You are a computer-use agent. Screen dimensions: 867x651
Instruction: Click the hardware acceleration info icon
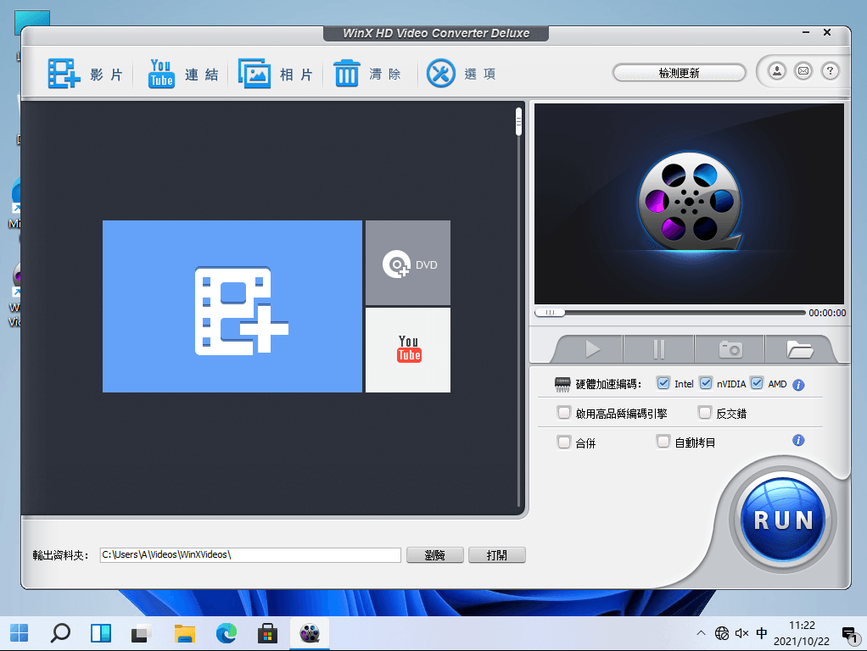point(798,385)
